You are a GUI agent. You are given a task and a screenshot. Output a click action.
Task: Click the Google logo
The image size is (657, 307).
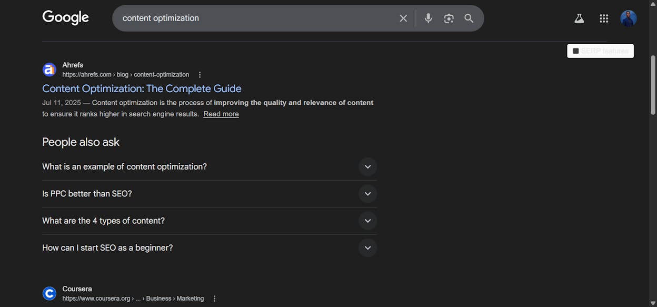65,18
